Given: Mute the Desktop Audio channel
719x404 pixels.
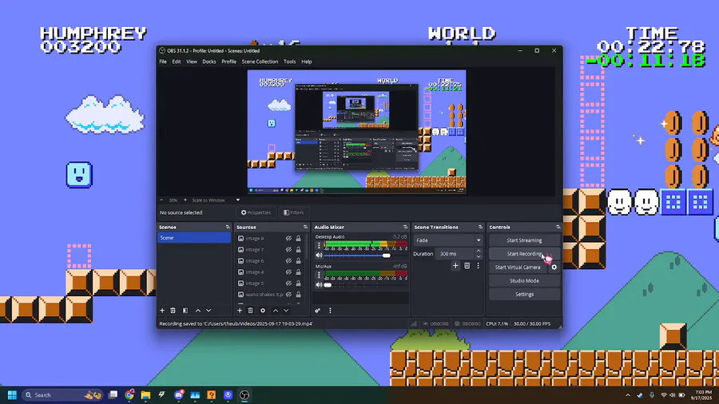Looking at the screenshot, I should [x=319, y=255].
